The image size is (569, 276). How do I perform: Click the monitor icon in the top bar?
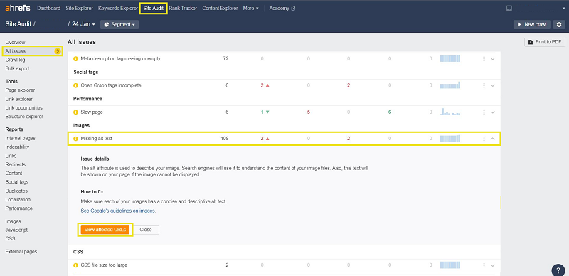click(x=509, y=9)
